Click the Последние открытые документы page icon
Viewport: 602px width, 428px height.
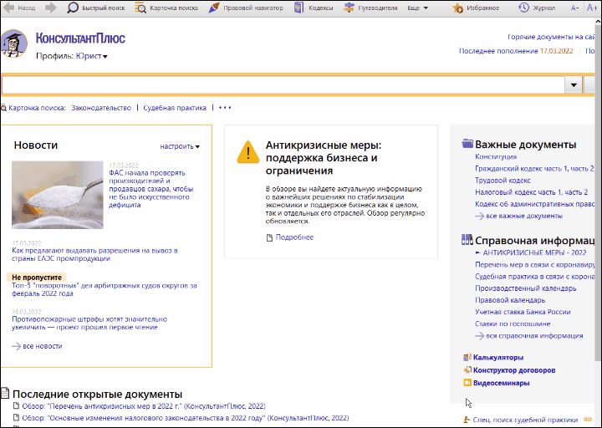click(x=5, y=393)
